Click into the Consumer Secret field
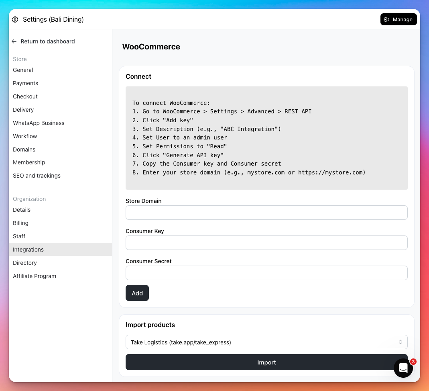The image size is (429, 391). [x=266, y=273]
